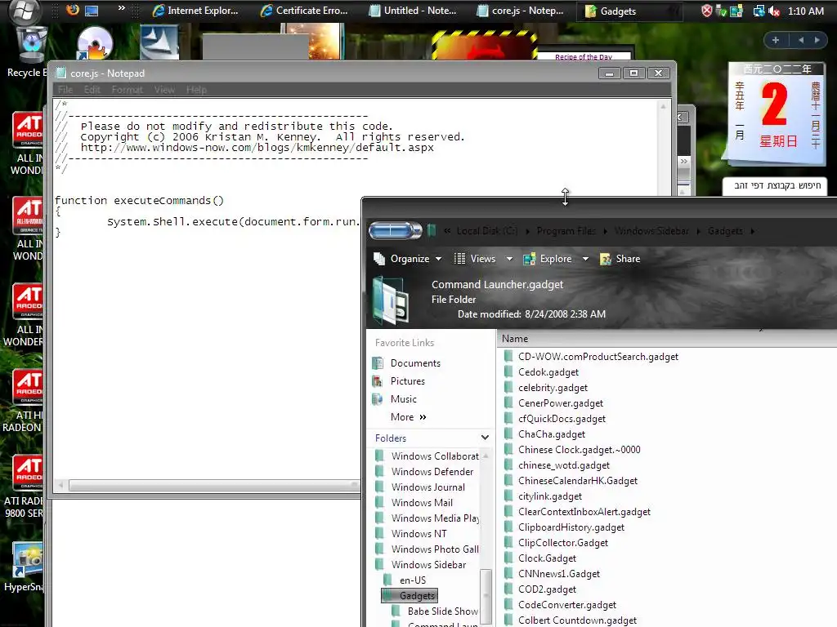Click Windows Sidebar in address breadcrumb
The height and width of the screenshot is (627, 837).
click(x=651, y=231)
